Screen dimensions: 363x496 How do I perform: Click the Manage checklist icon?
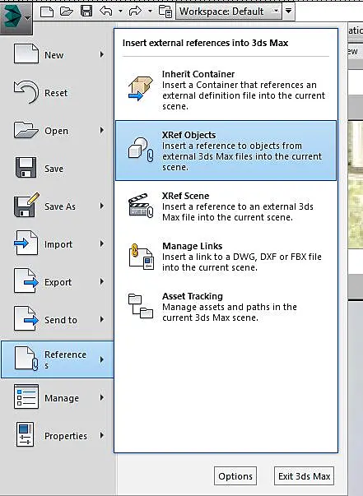coord(26,396)
